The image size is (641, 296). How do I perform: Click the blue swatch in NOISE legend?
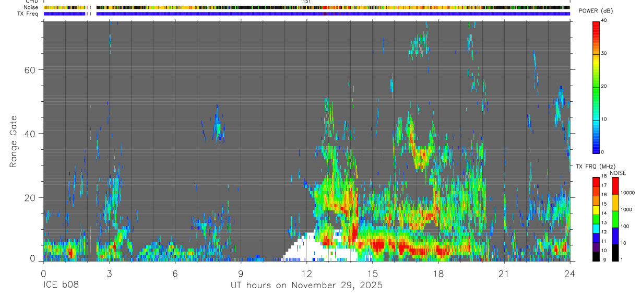pos(614,236)
